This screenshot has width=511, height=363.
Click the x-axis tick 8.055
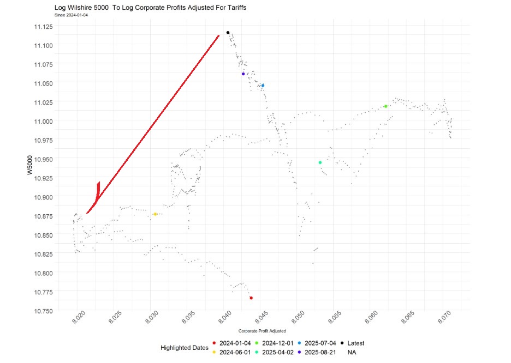pyautogui.click(x=335, y=317)
